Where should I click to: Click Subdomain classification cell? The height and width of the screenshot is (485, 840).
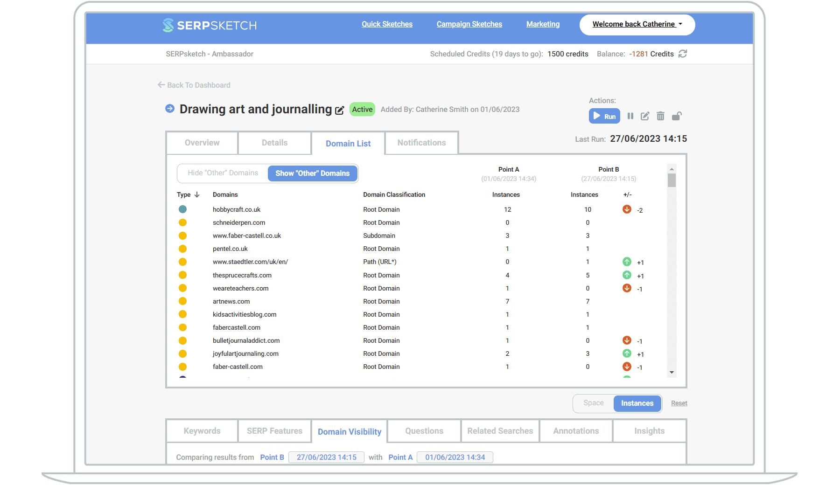379,236
